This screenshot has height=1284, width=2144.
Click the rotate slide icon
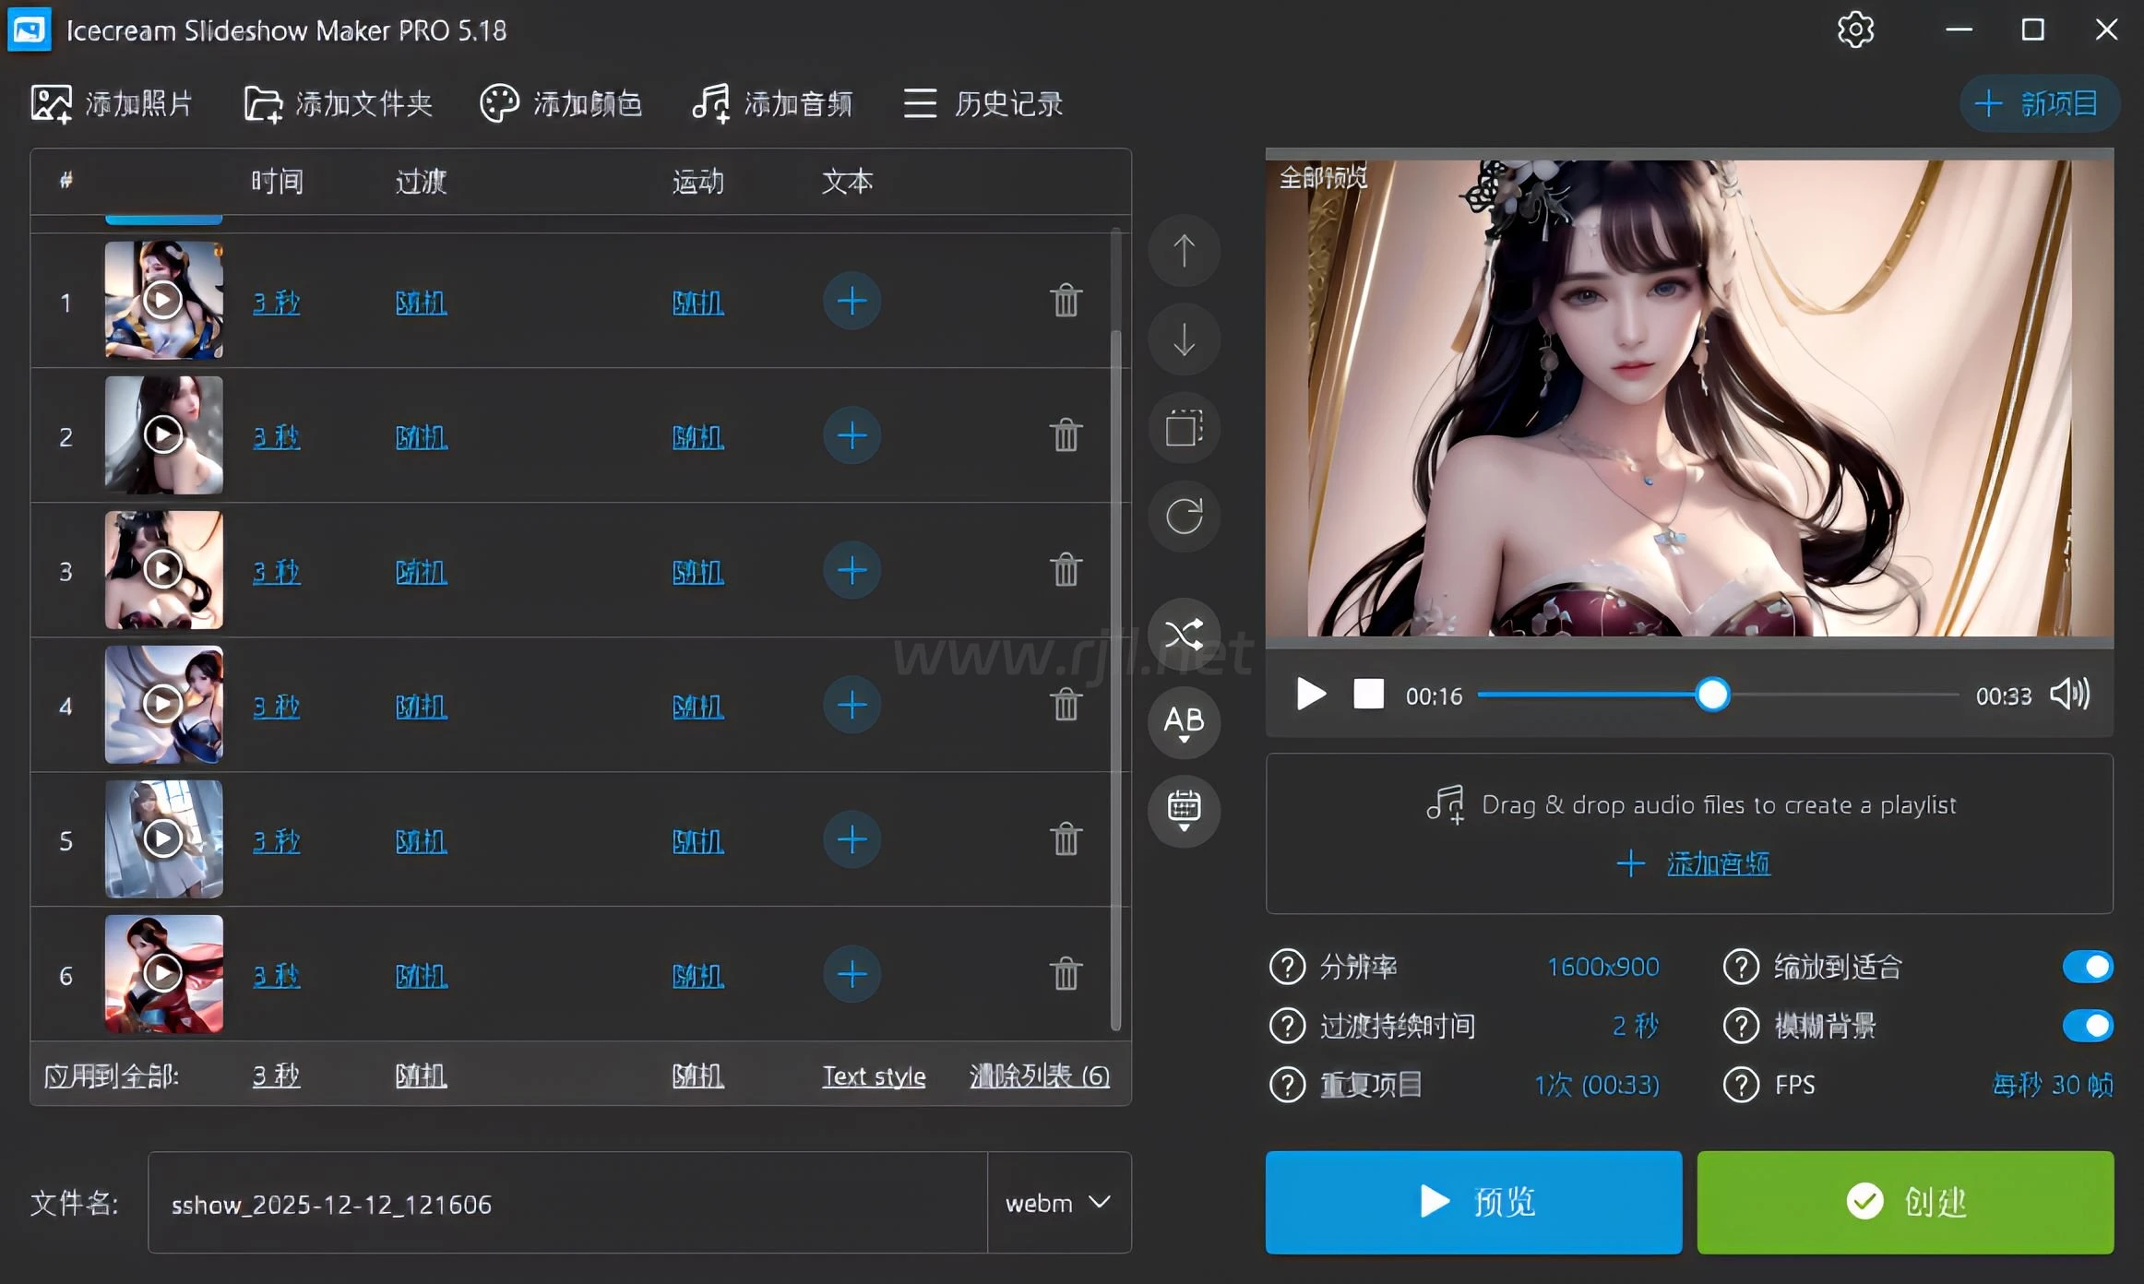1184,517
